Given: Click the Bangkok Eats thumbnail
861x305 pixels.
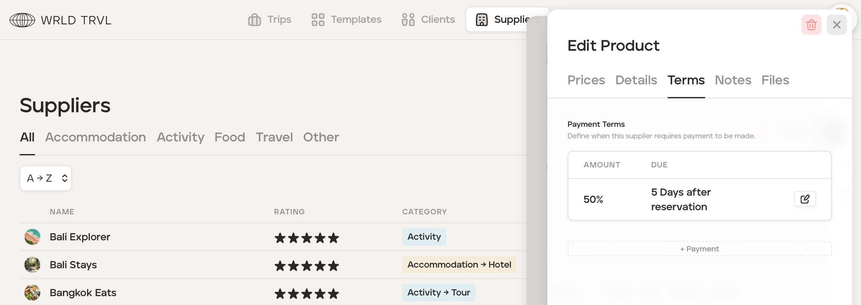Looking at the screenshot, I should tap(32, 293).
